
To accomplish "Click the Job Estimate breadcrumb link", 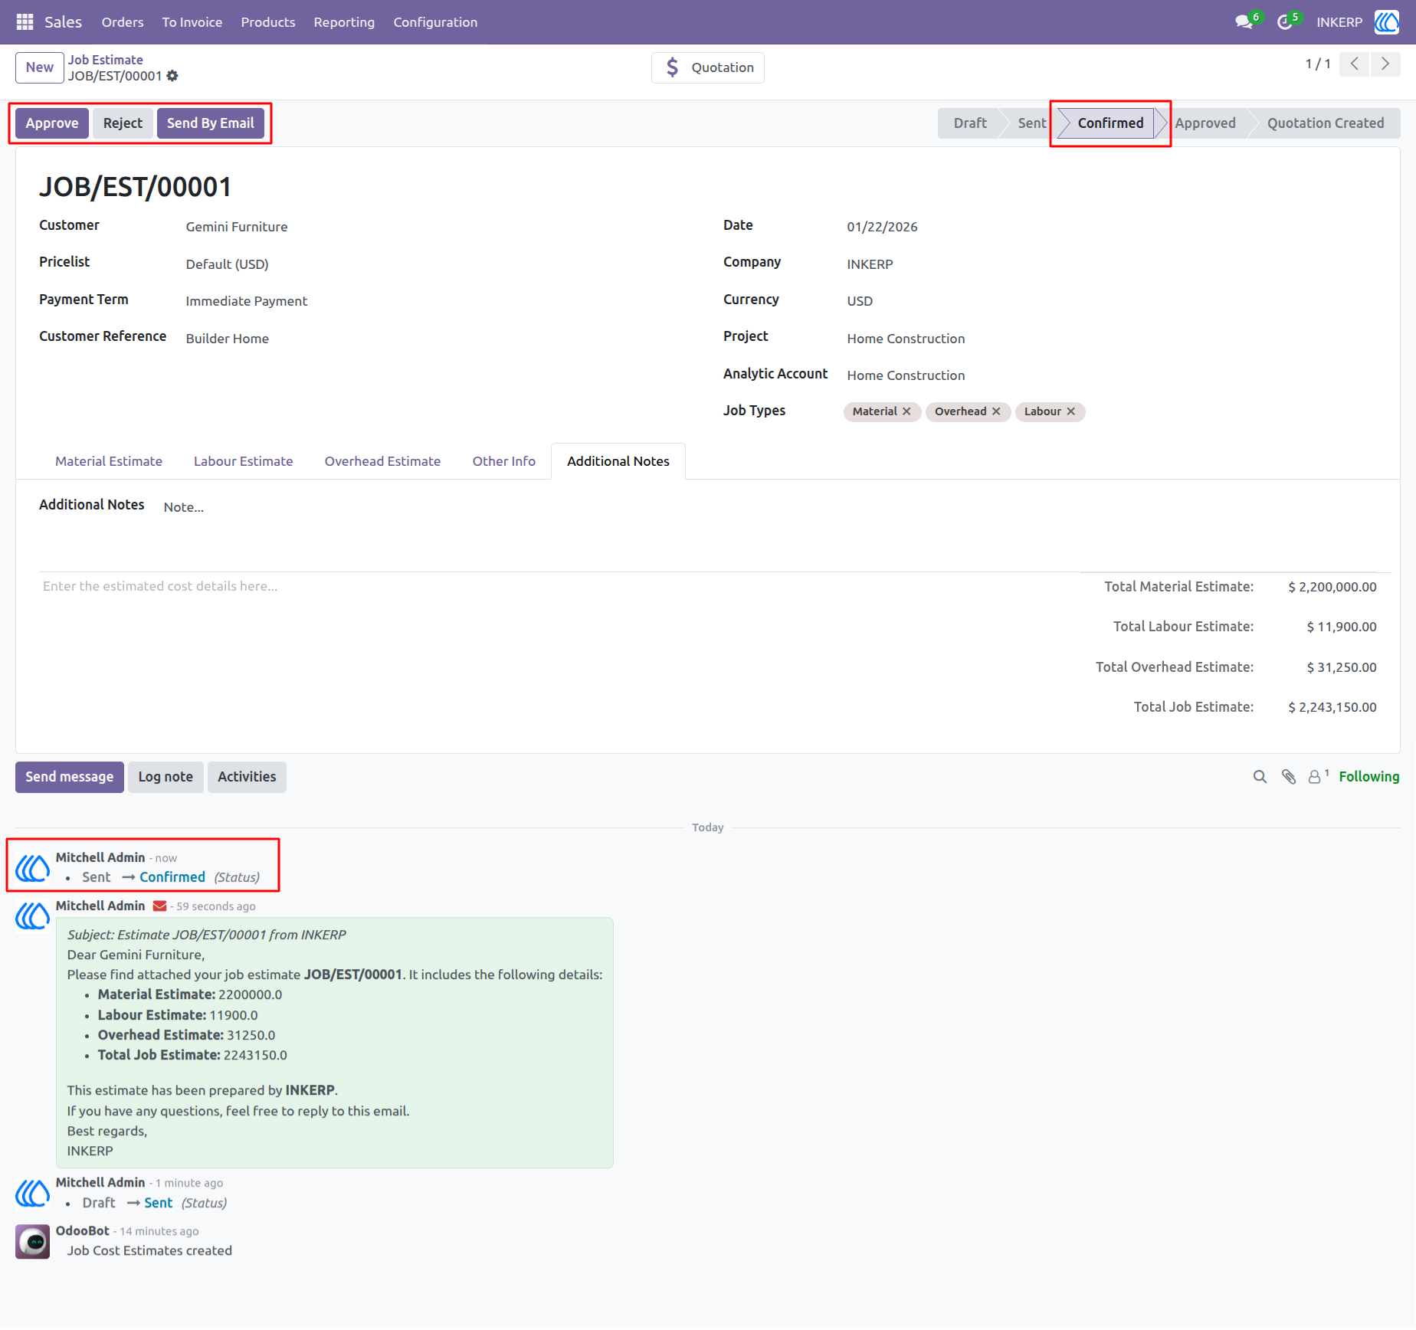I will click(106, 60).
